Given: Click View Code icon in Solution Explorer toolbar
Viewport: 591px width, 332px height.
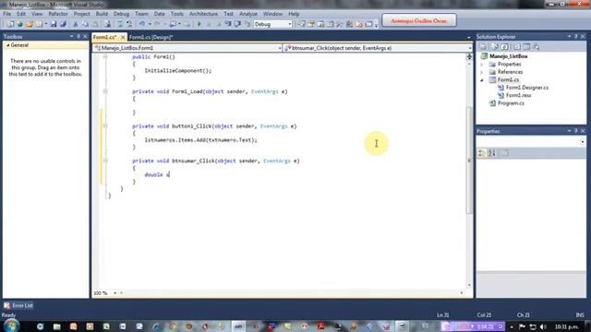Looking at the screenshot, I should click(517, 47).
